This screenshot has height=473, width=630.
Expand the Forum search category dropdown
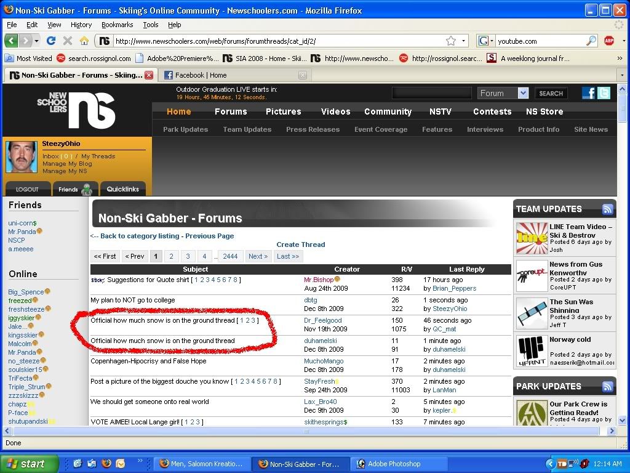tap(523, 93)
